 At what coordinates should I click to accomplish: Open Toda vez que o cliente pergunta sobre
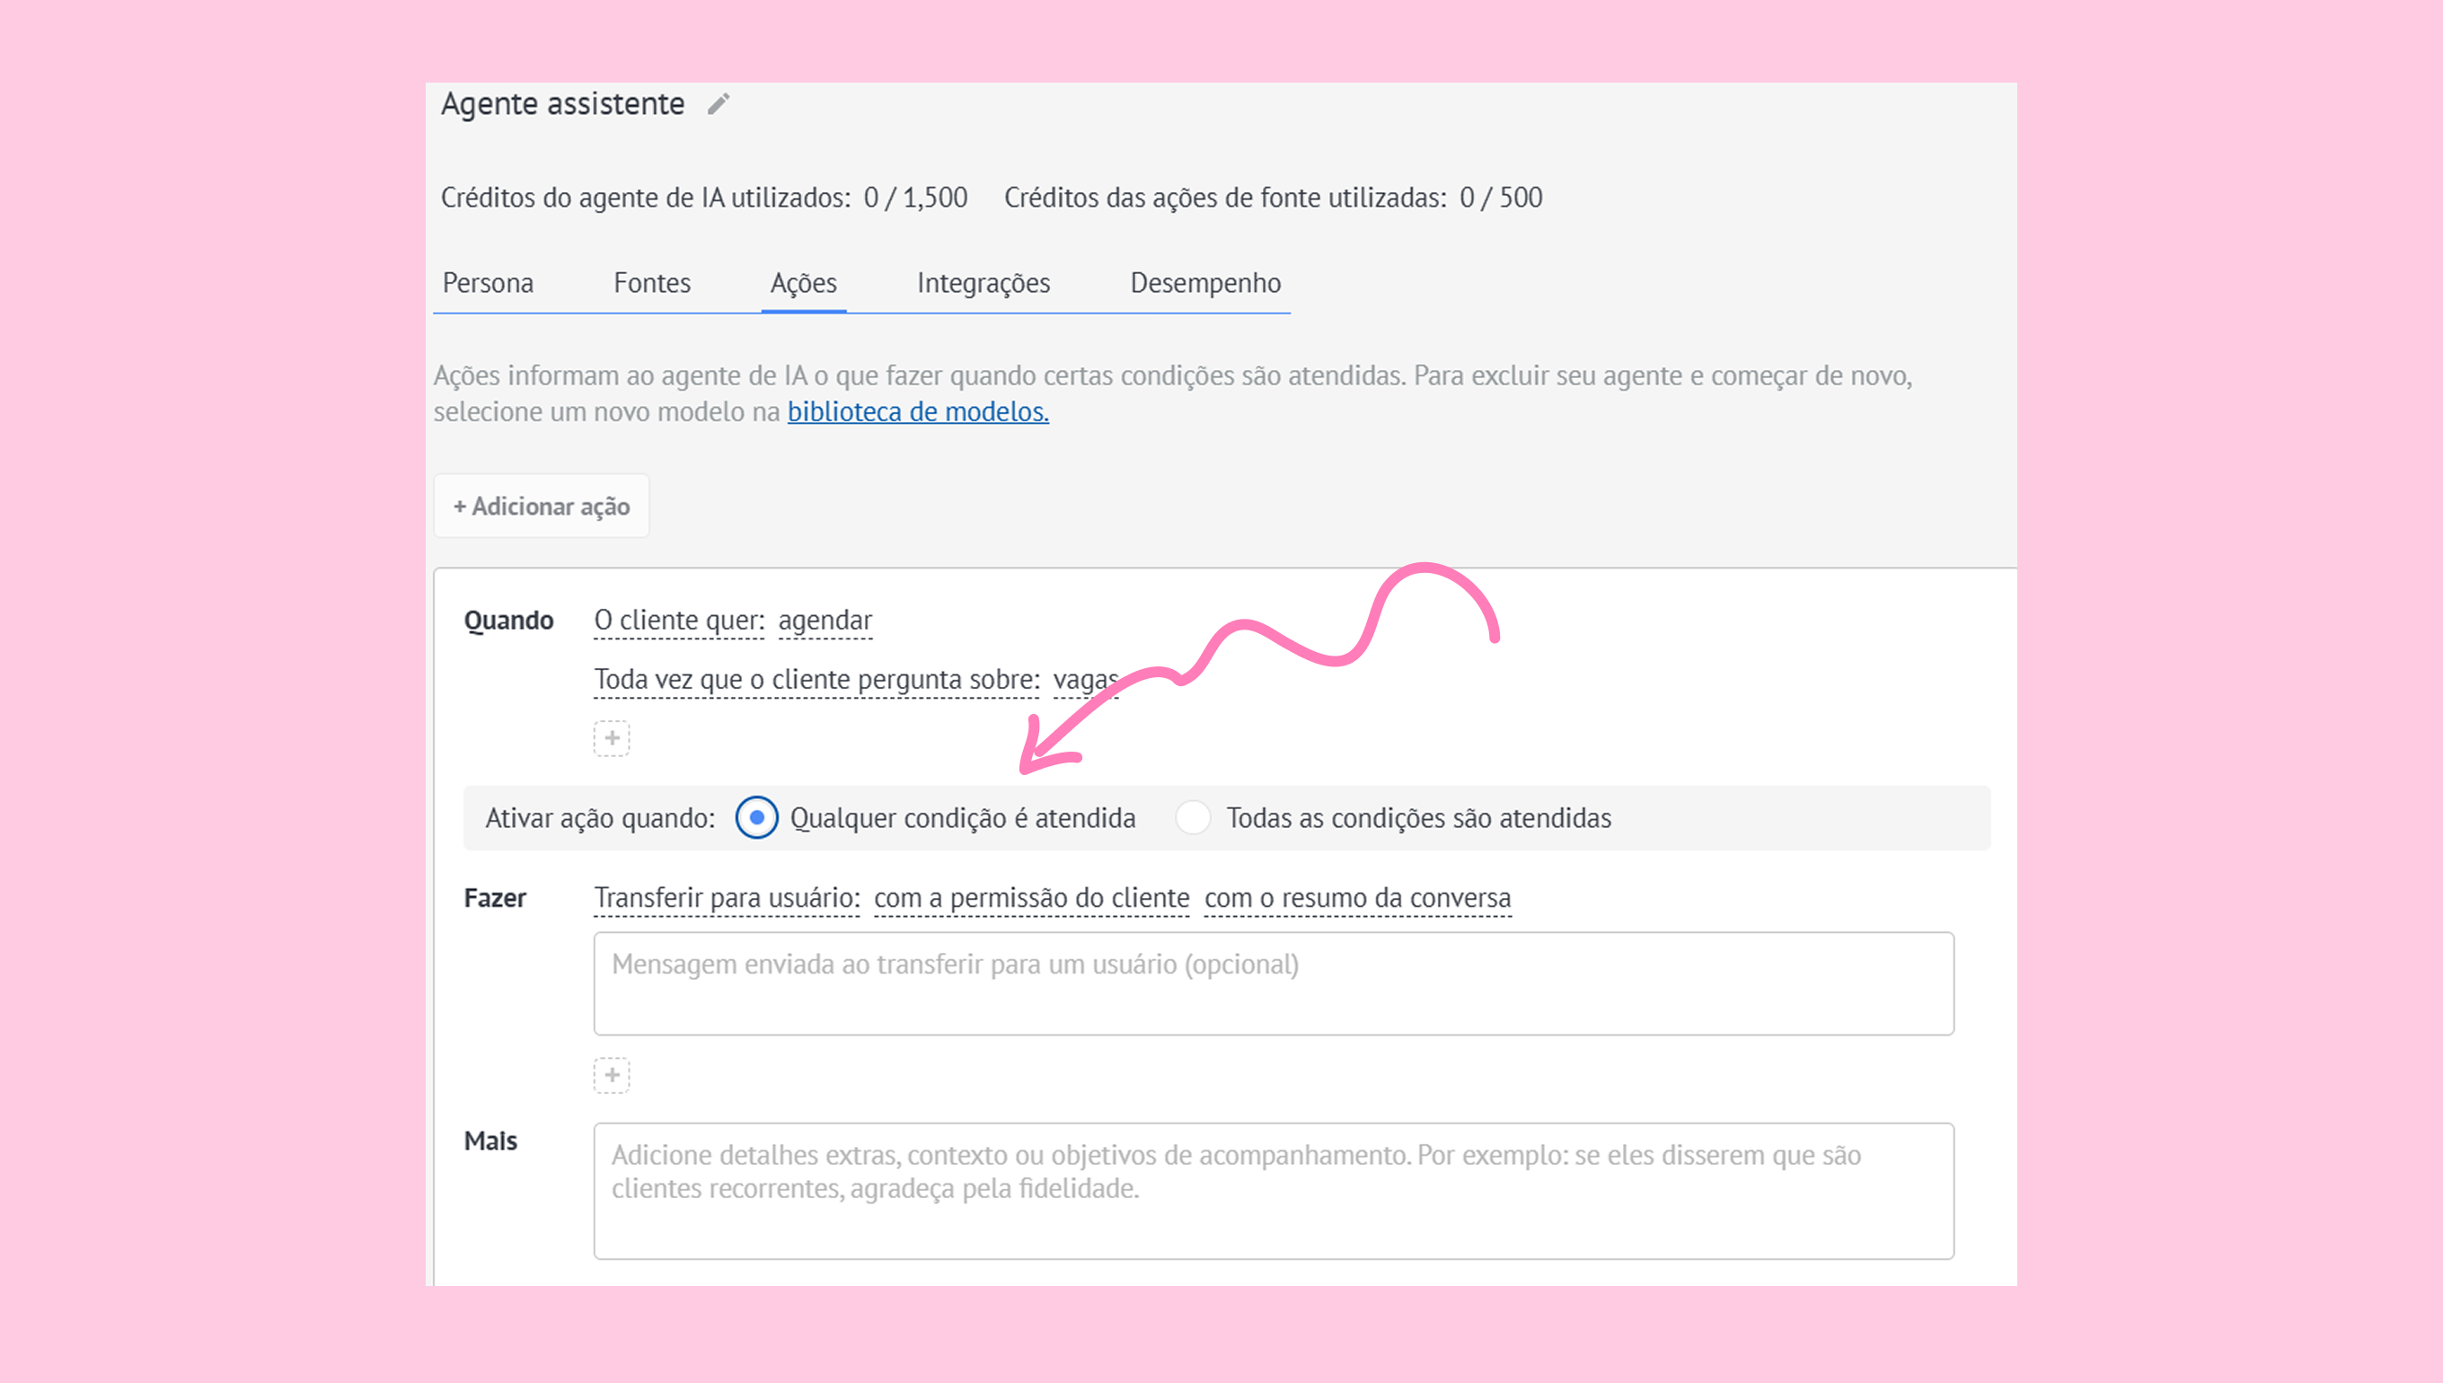point(816,680)
